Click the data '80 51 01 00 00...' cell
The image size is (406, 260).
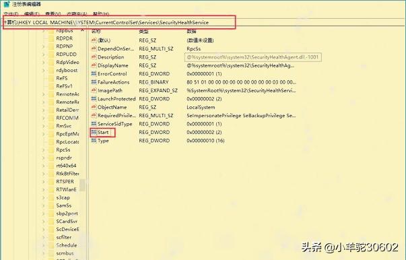[x=241, y=82]
